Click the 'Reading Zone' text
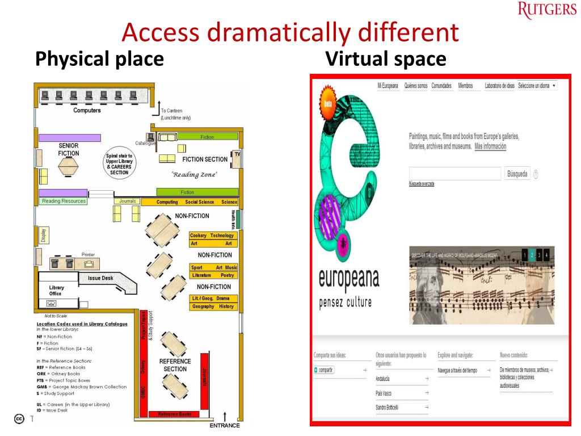 (194, 175)
